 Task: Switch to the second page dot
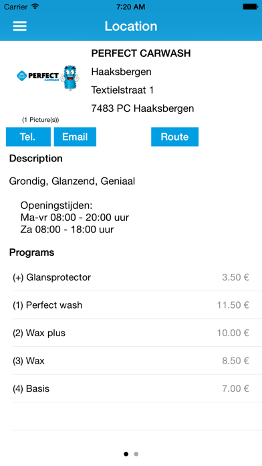136,454
